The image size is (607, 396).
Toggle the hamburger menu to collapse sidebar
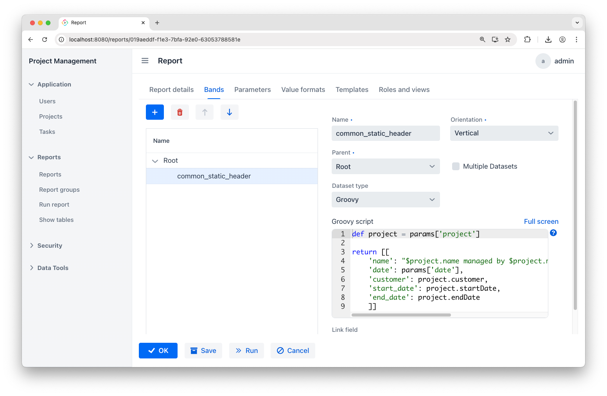[x=145, y=61]
